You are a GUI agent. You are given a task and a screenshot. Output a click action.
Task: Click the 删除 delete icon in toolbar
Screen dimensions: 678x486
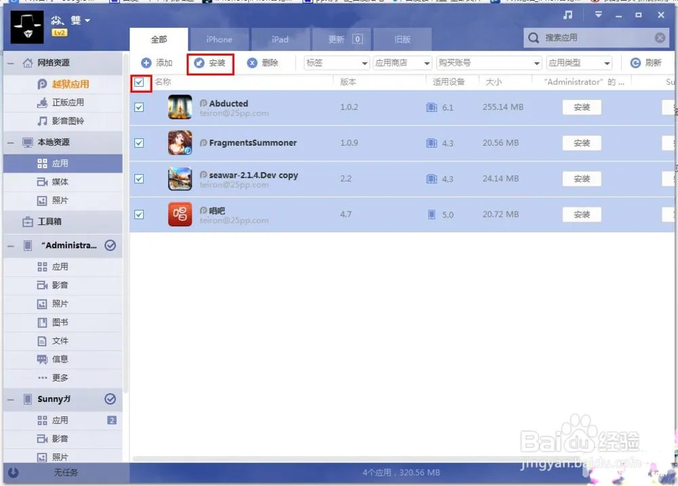click(x=252, y=63)
